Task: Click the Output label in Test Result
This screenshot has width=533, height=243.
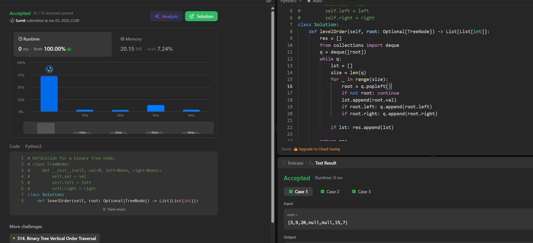Action: (290, 237)
